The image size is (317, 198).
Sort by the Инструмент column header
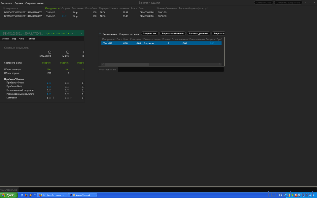click(52, 8)
